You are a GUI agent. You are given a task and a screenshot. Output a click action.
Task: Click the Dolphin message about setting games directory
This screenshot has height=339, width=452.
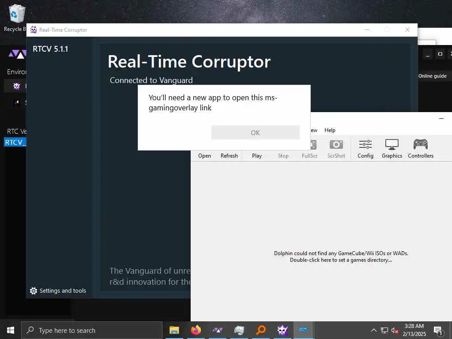click(341, 256)
